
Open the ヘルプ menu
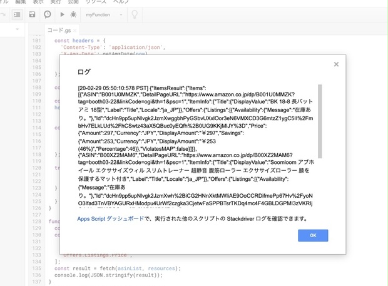(x=121, y=2)
